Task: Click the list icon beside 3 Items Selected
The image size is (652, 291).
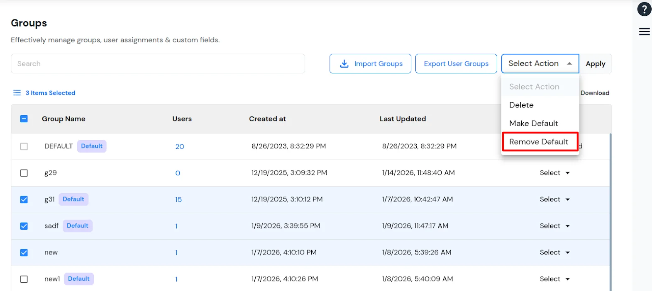Action: pyautogui.click(x=17, y=93)
